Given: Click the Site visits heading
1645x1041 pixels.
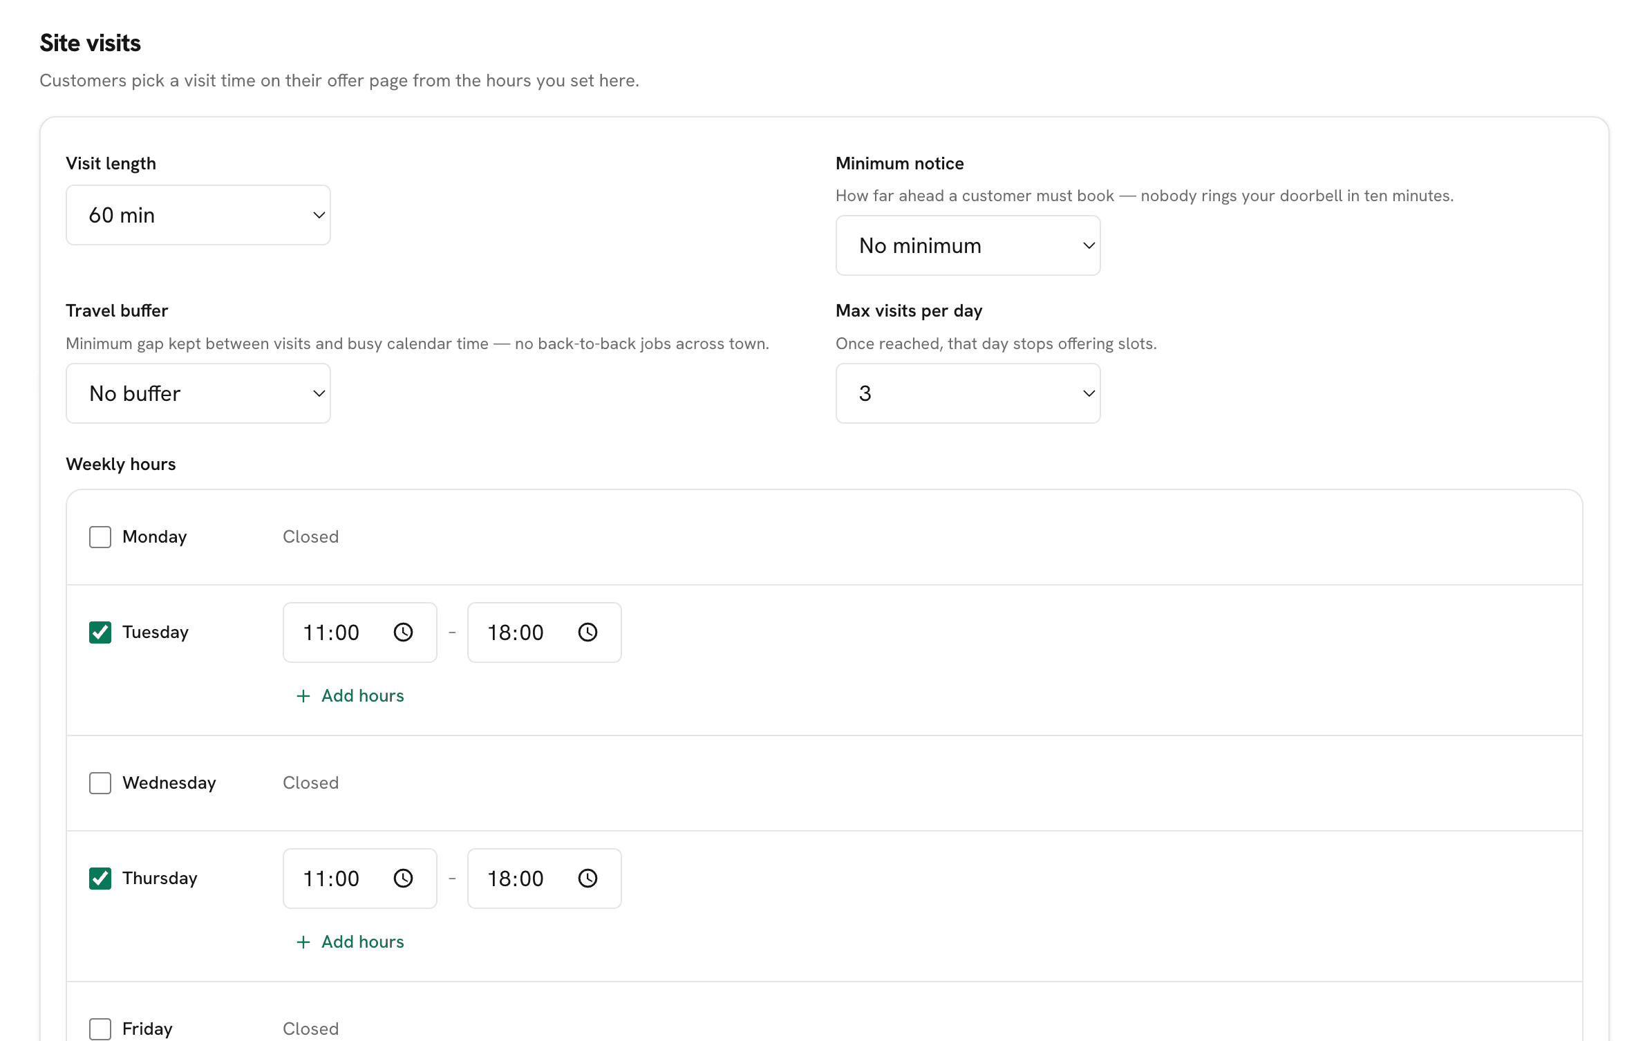Looking at the screenshot, I should tap(91, 43).
